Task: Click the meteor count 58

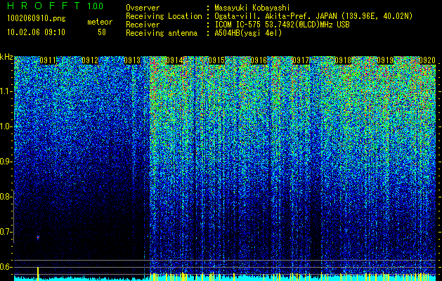Action: 102,32
